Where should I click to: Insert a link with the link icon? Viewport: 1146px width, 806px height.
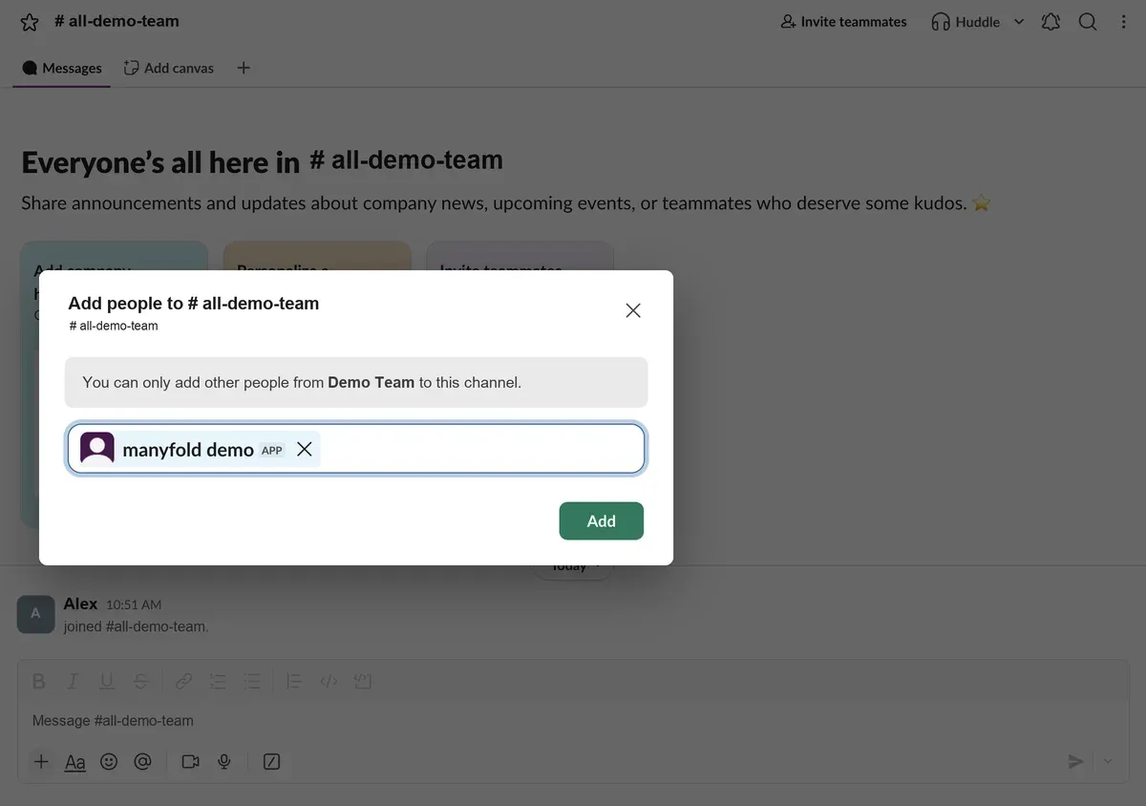coord(183,682)
